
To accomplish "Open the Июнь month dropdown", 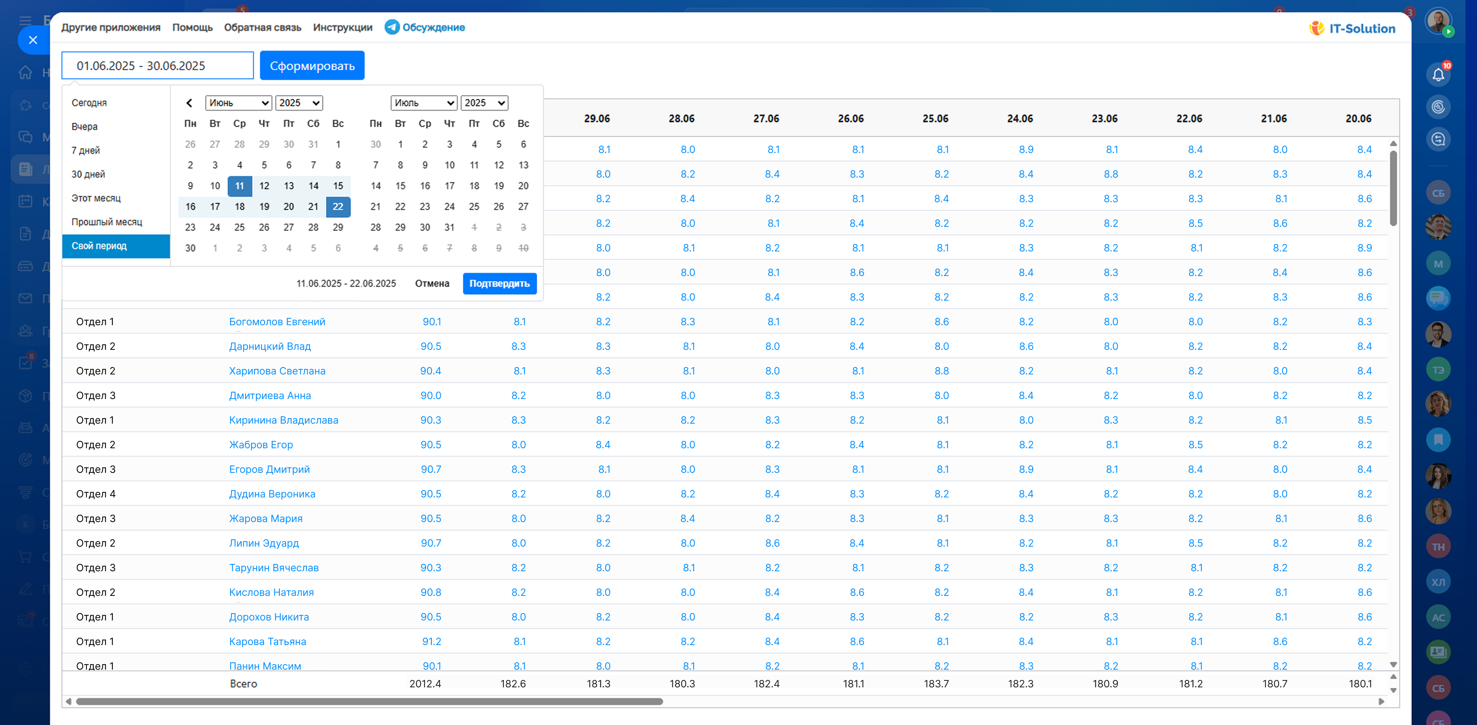I will (x=238, y=103).
